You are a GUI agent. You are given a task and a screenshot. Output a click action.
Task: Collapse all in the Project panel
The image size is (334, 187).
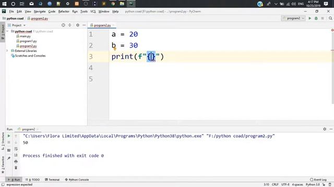[x=69, y=25]
